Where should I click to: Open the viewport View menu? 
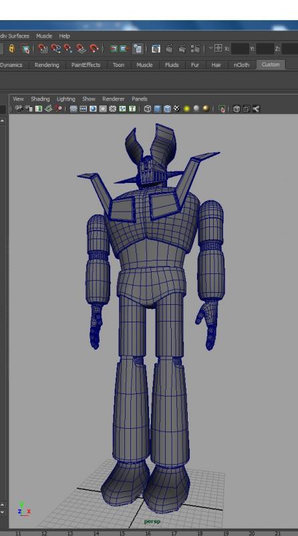pyautogui.click(x=18, y=98)
